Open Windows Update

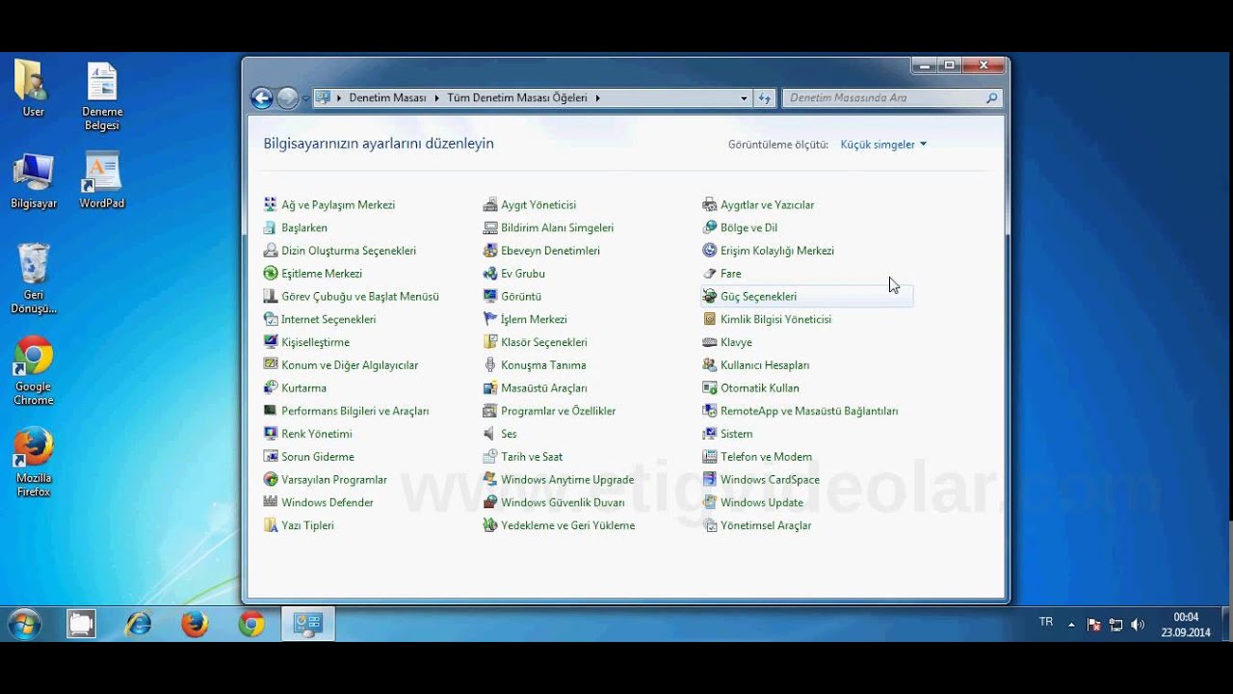(x=761, y=502)
